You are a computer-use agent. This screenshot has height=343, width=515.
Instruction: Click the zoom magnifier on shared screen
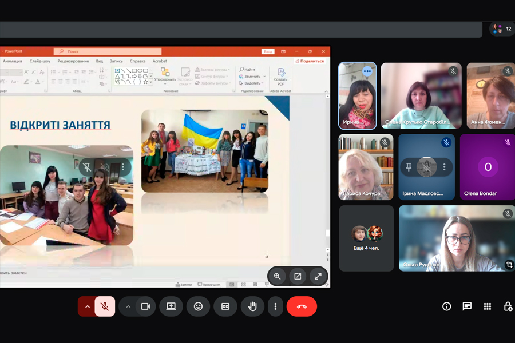click(x=278, y=276)
